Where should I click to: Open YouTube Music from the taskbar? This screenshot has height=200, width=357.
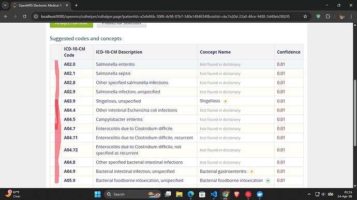[248, 194]
